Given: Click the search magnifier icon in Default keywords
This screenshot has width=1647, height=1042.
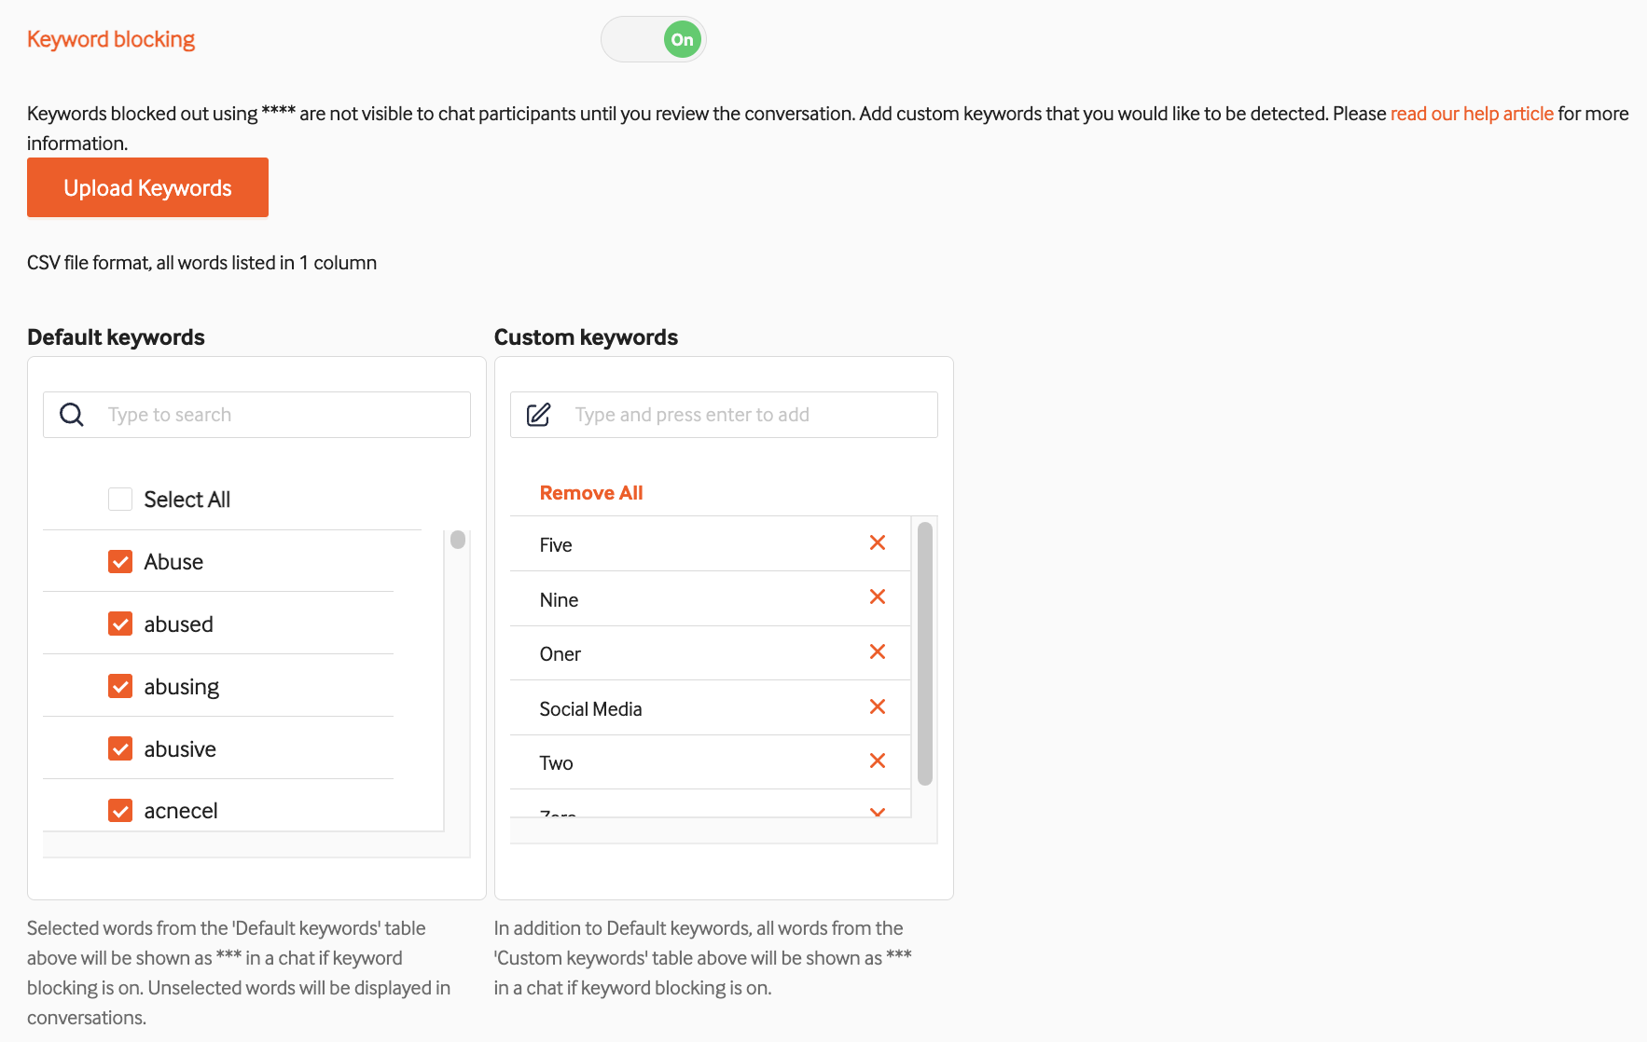Looking at the screenshot, I should click(71, 414).
